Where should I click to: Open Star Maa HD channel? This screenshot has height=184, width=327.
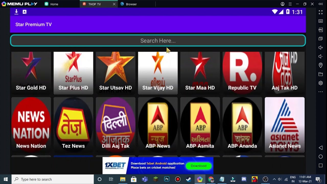[200, 73]
